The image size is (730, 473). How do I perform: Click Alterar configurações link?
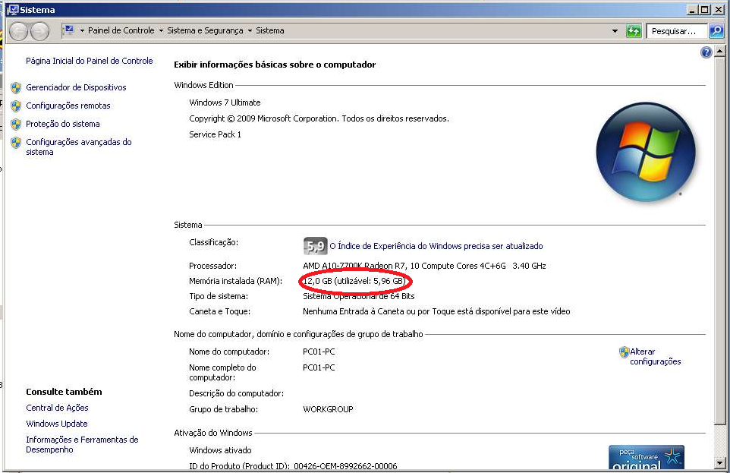[656, 357]
